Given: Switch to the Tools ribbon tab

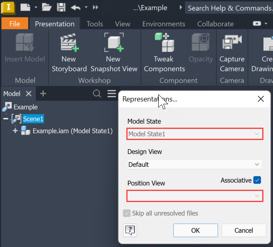Looking at the screenshot, I should (95, 24).
